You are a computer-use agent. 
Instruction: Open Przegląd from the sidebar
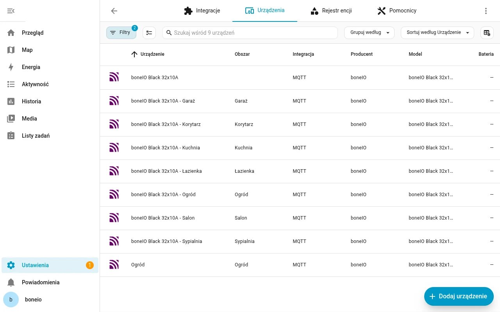click(x=50, y=33)
